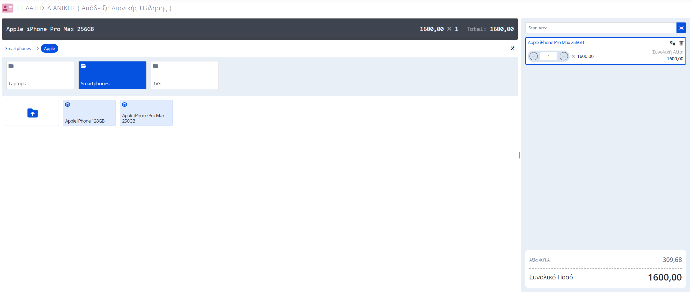Image resolution: width=692 pixels, height=293 pixels.
Task: Click the header total 1600,00 value
Action: coord(502,29)
